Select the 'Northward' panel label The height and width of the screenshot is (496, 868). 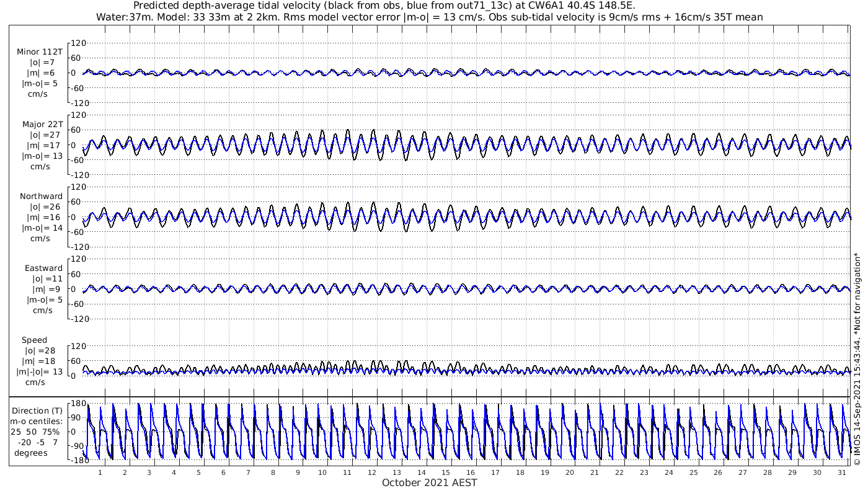(x=41, y=196)
